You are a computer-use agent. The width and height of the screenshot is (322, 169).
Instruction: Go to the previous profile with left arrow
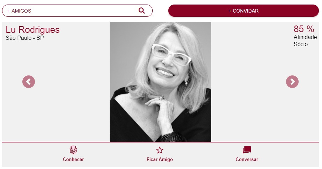29,82
